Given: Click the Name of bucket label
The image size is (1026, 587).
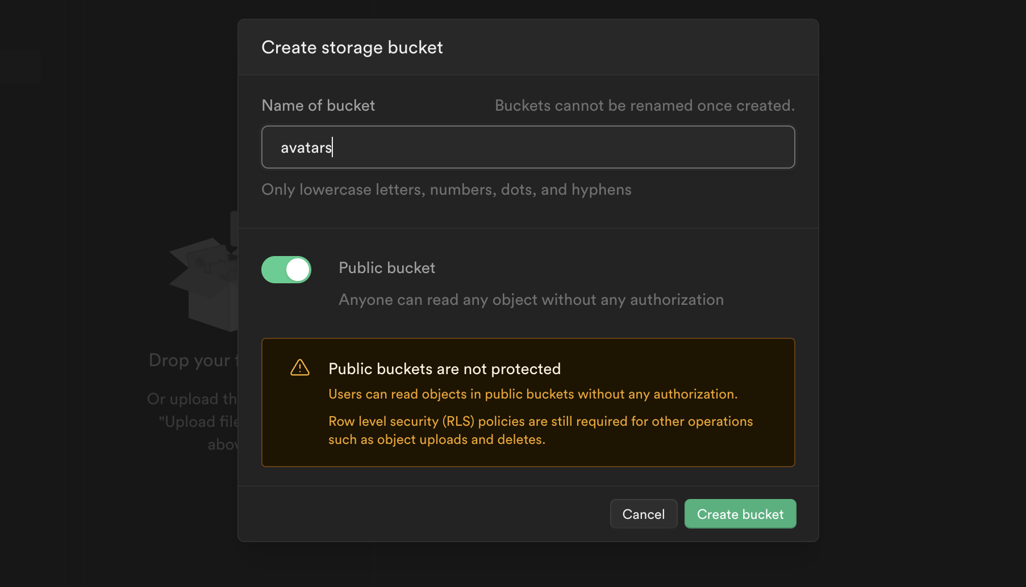Looking at the screenshot, I should 318,106.
